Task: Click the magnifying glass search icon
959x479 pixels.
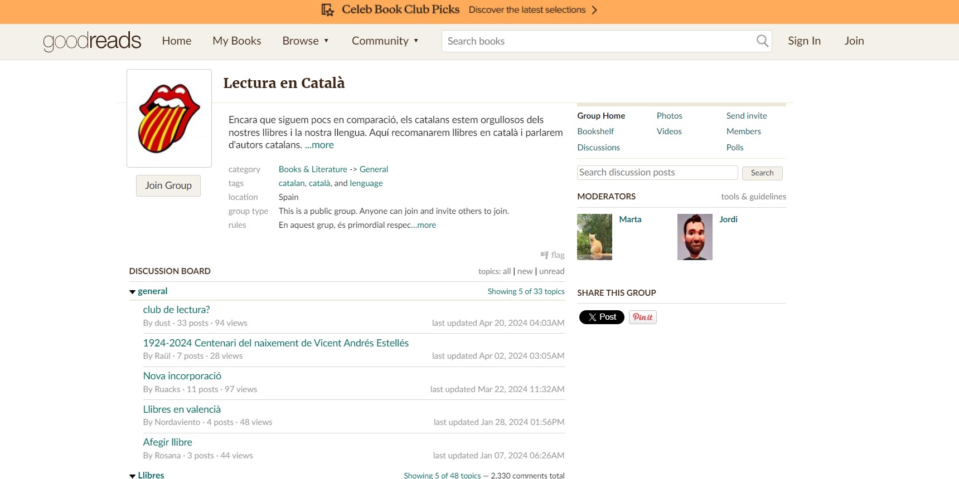Action: tap(762, 41)
